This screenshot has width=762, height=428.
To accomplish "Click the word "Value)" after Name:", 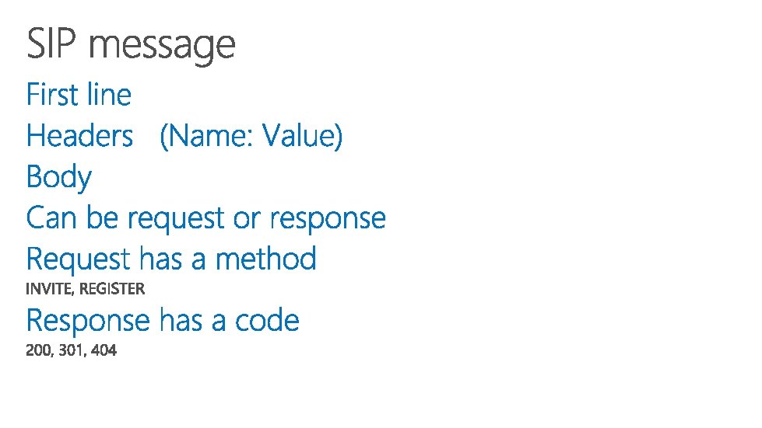I will tap(302, 137).
